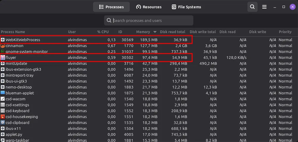Select the WebKitWebProcess process name
This screenshot has height=142, width=298.
coord(23,40)
